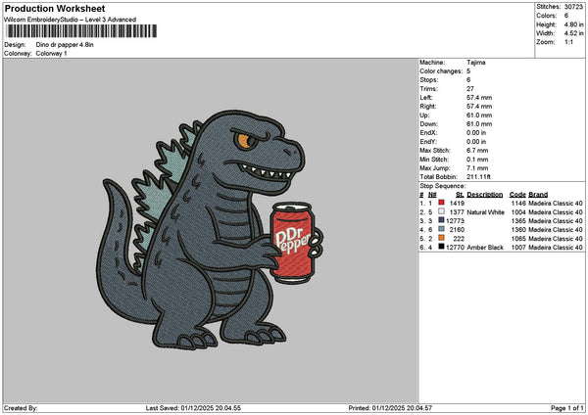The width and height of the screenshot is (588, 415).
Task: Select stitch count "2160" in stop 4
Action: point(457,230)
